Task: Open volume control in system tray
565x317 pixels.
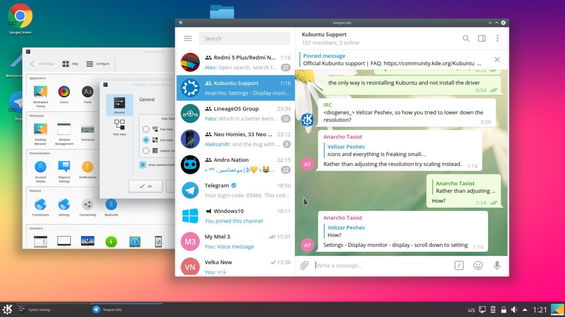Action: coord(514,310)
